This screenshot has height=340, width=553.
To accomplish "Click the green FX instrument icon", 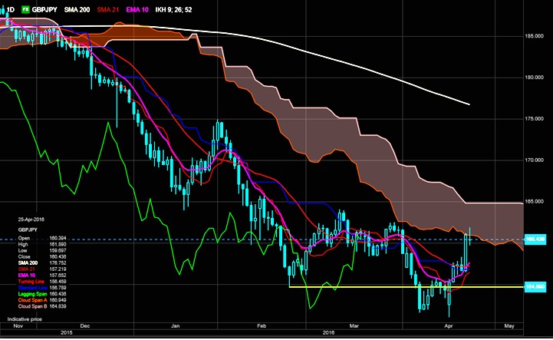I will 25,8.
